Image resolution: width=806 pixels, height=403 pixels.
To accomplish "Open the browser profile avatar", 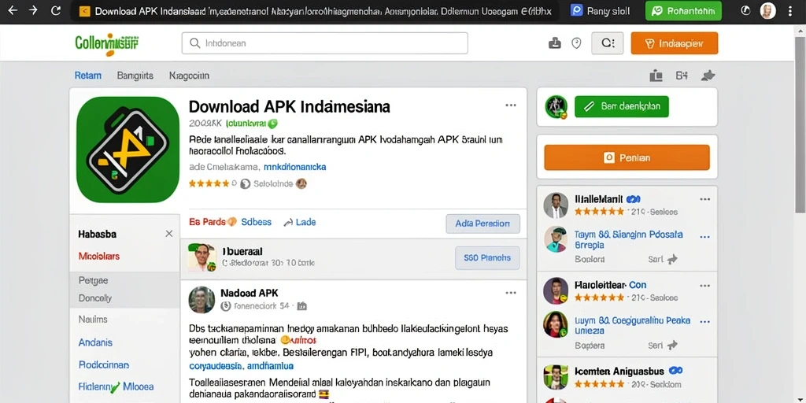I will click(x=767, y=11).
